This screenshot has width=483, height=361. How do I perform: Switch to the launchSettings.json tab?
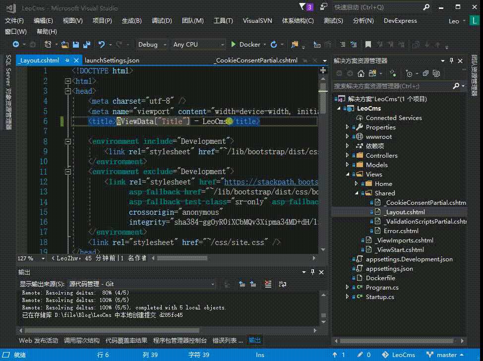tap(112, 60)
